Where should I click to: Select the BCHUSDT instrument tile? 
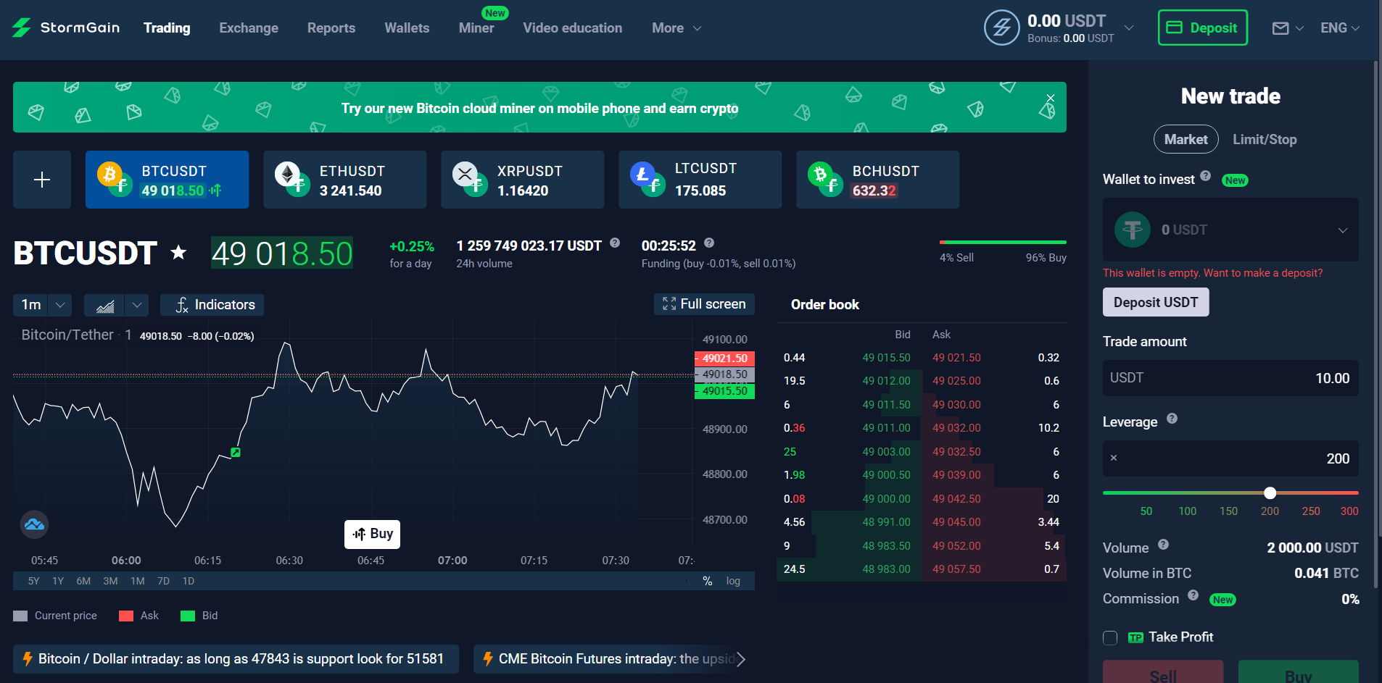click(x=877, y=180)
